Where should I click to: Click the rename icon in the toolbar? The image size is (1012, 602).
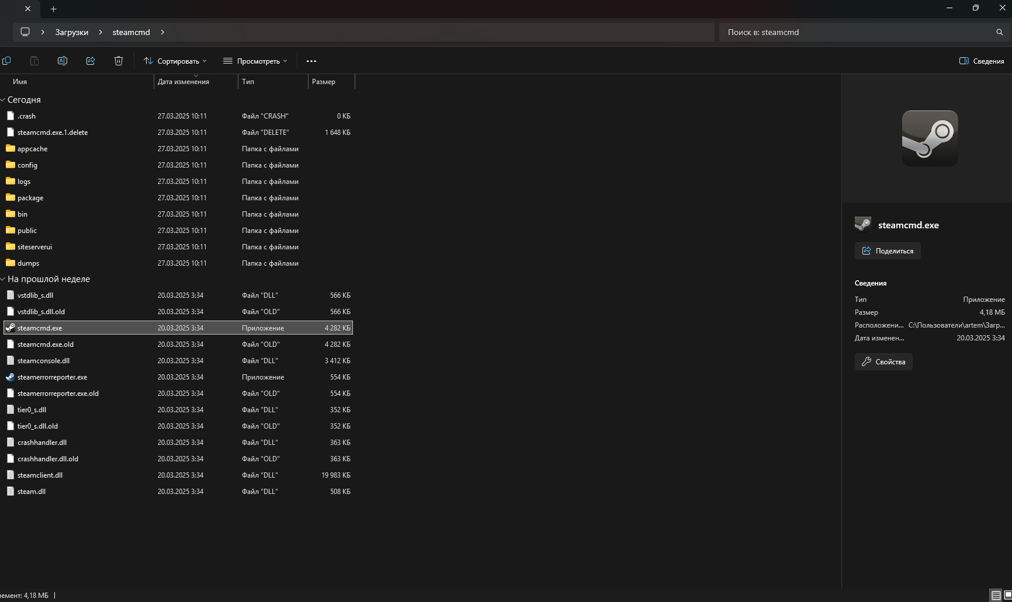(63, 61)
